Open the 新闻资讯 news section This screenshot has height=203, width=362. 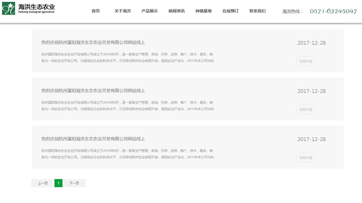click(176, 11)
